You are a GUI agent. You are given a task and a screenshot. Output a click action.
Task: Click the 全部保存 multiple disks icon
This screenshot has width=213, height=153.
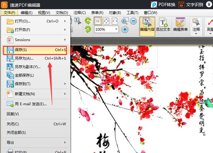coord(10,75)
